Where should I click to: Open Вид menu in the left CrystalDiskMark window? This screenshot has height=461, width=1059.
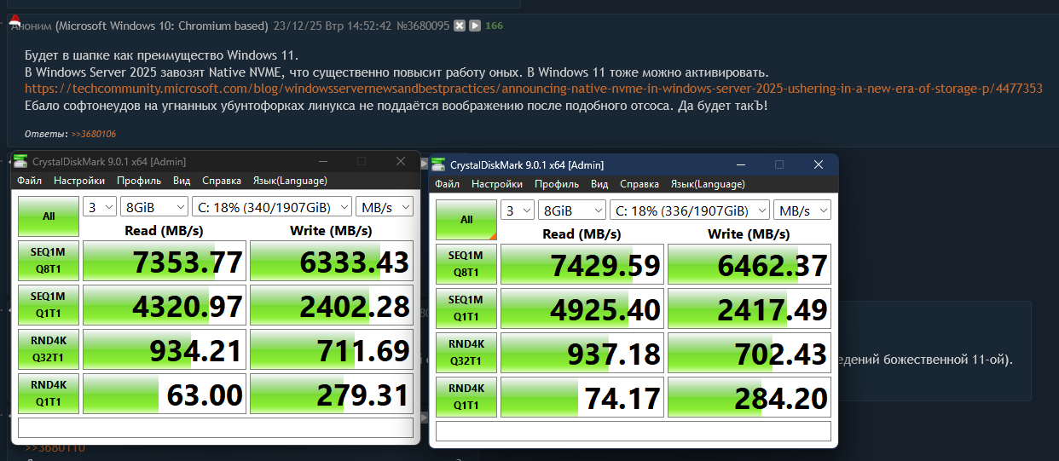click(182, 181)
